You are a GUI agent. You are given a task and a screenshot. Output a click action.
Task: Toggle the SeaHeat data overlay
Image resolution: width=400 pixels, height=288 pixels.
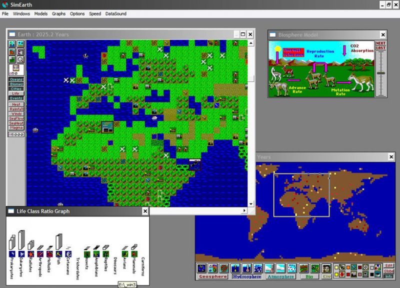pos(16,123)
